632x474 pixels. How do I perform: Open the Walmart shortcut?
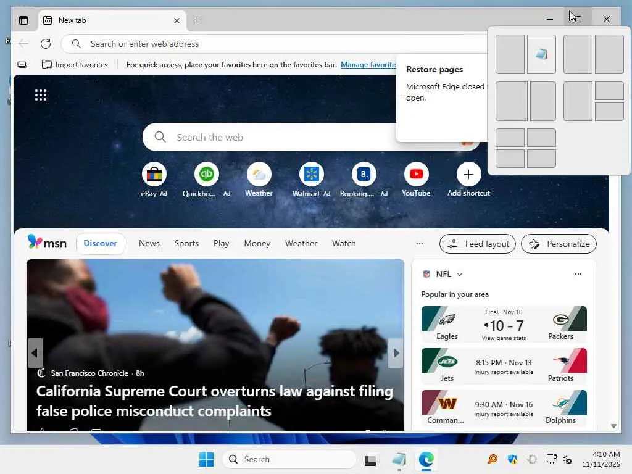click(311, 180)
